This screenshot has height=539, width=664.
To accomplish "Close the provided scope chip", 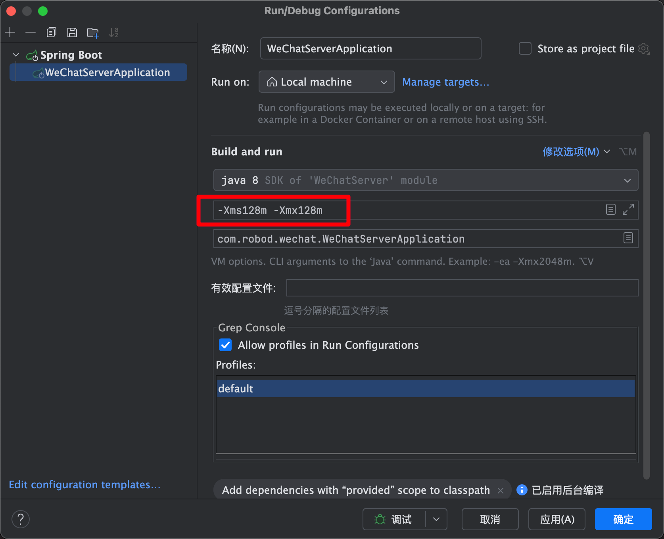I will (x=501, y=491).
